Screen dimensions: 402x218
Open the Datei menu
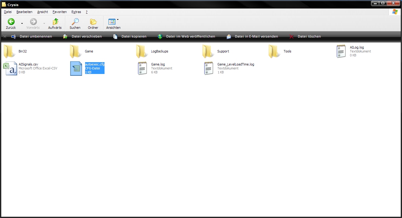click(8, 12)
